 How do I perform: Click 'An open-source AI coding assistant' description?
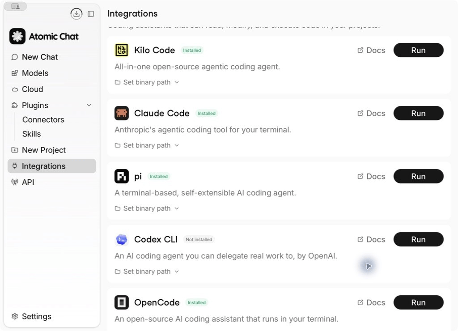(226, 319)
